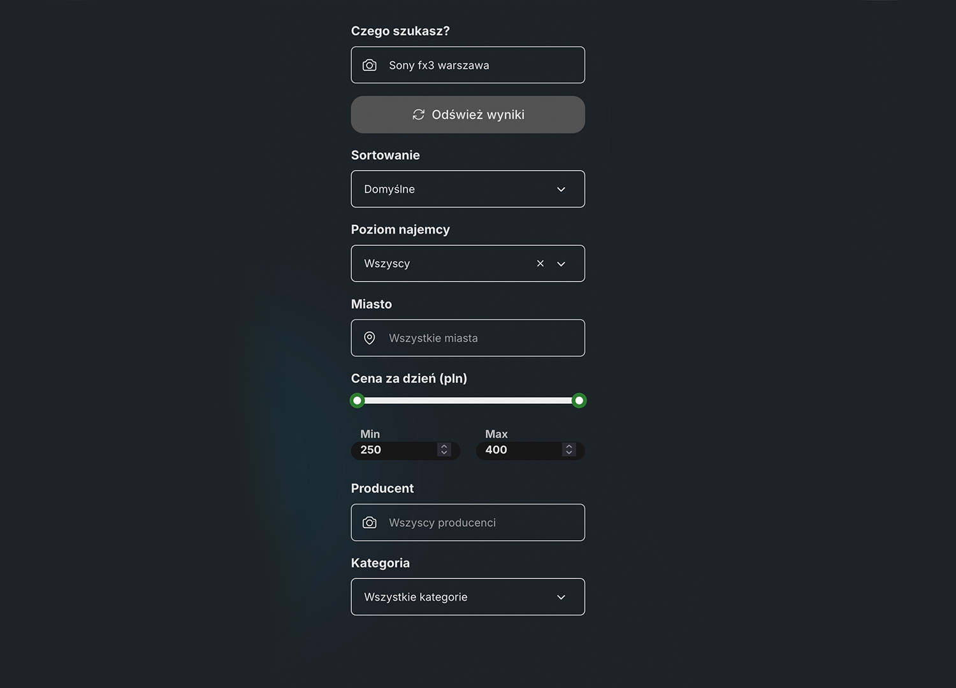Open the Sortowanie dropdown showing Domyślne
The height and width of the screenshot is (688, 956).
[x=467, y=189]
